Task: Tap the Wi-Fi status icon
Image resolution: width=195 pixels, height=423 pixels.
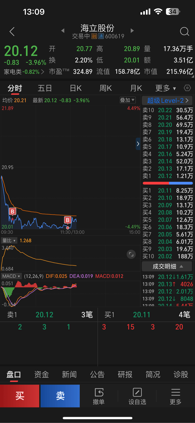Action: [x=158, y=11]
